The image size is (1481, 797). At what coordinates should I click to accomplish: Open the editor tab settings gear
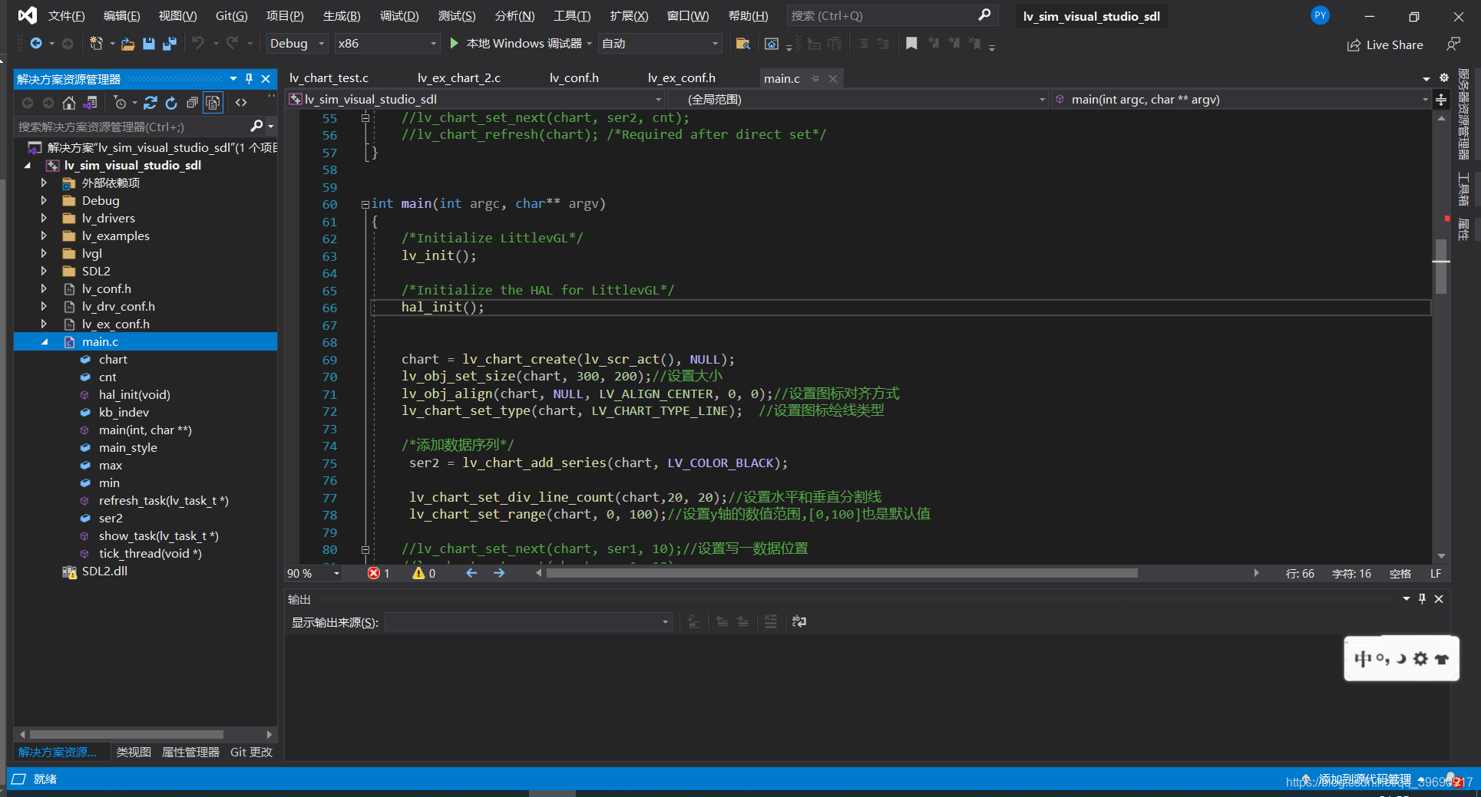(1443, 78)
